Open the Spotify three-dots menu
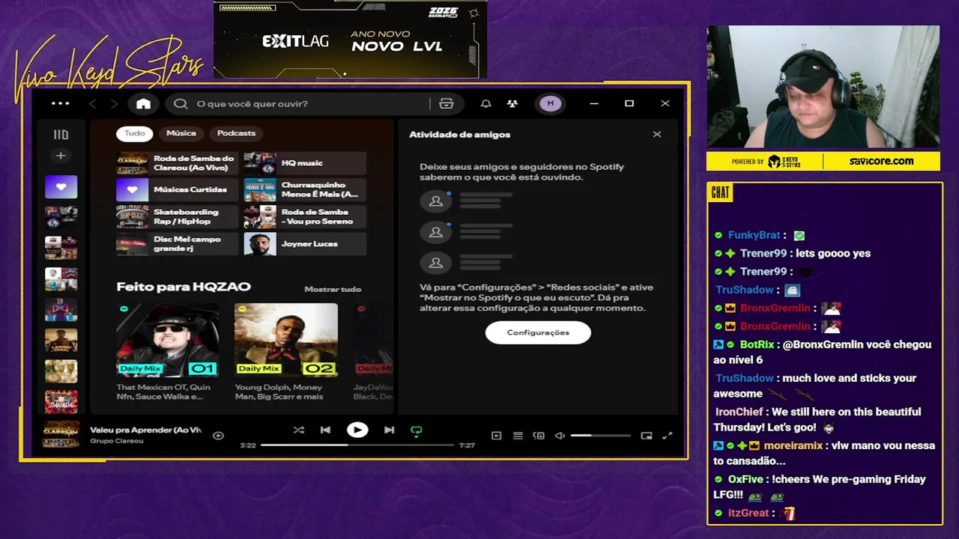Viewport: 959px width, 539px height. coord(60,103)
